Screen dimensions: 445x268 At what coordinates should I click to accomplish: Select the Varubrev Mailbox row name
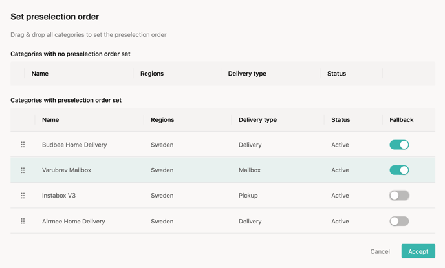67,170
